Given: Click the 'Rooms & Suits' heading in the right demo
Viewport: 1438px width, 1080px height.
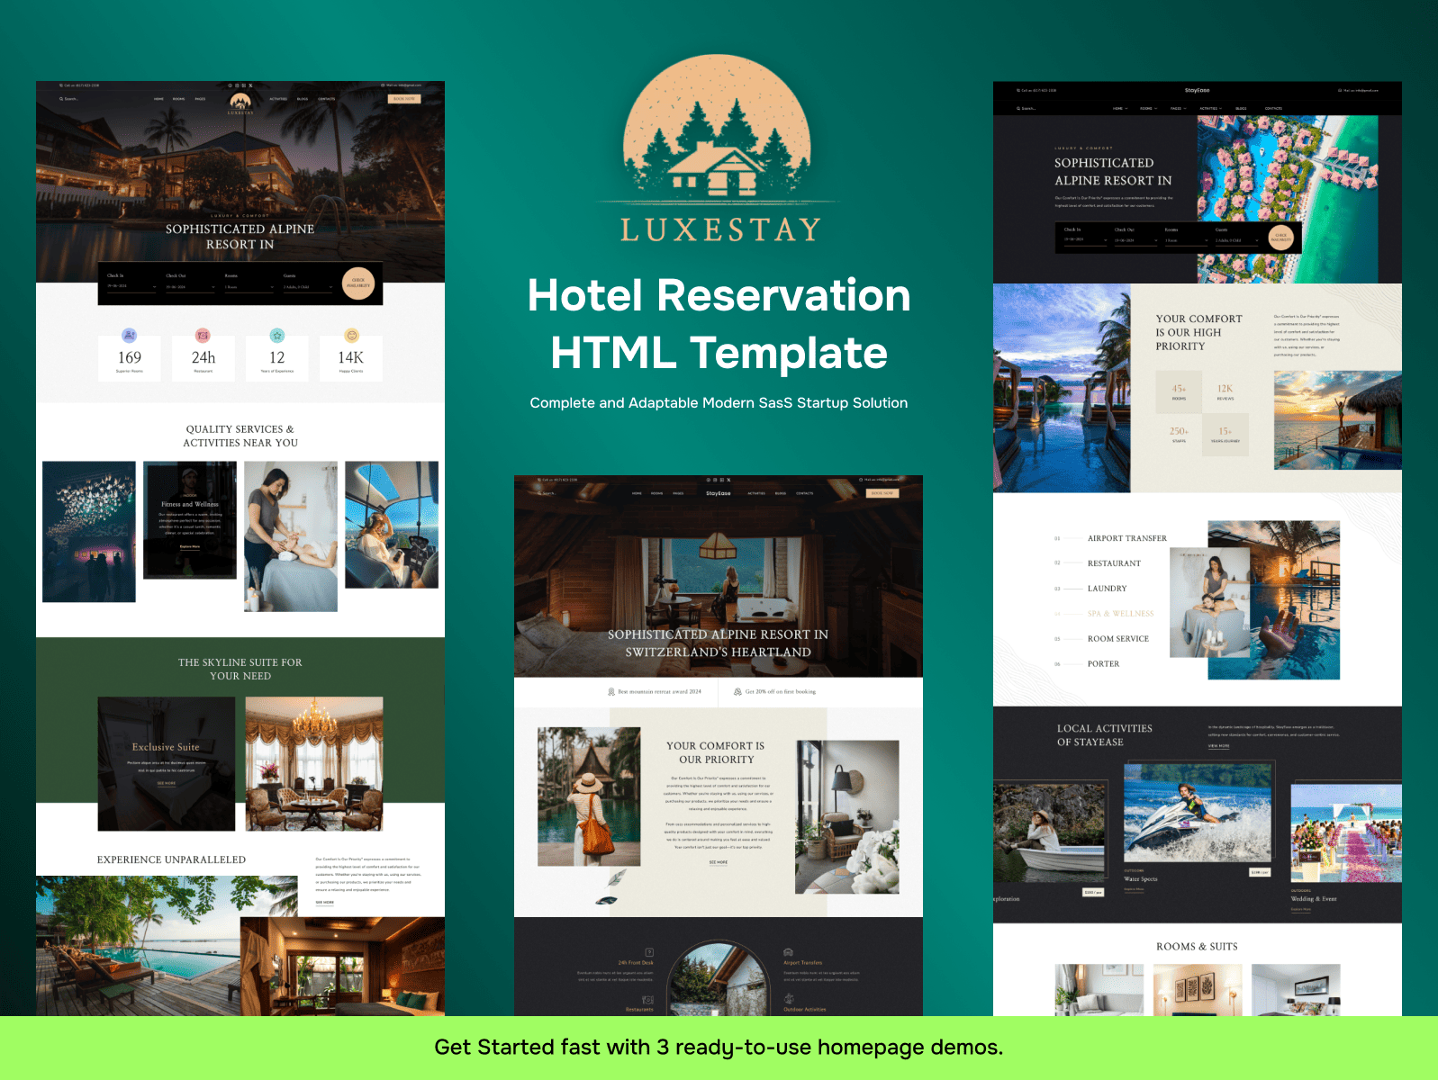Looking at the screenshot, I should pyautogui.click(x=1197, y=947).
